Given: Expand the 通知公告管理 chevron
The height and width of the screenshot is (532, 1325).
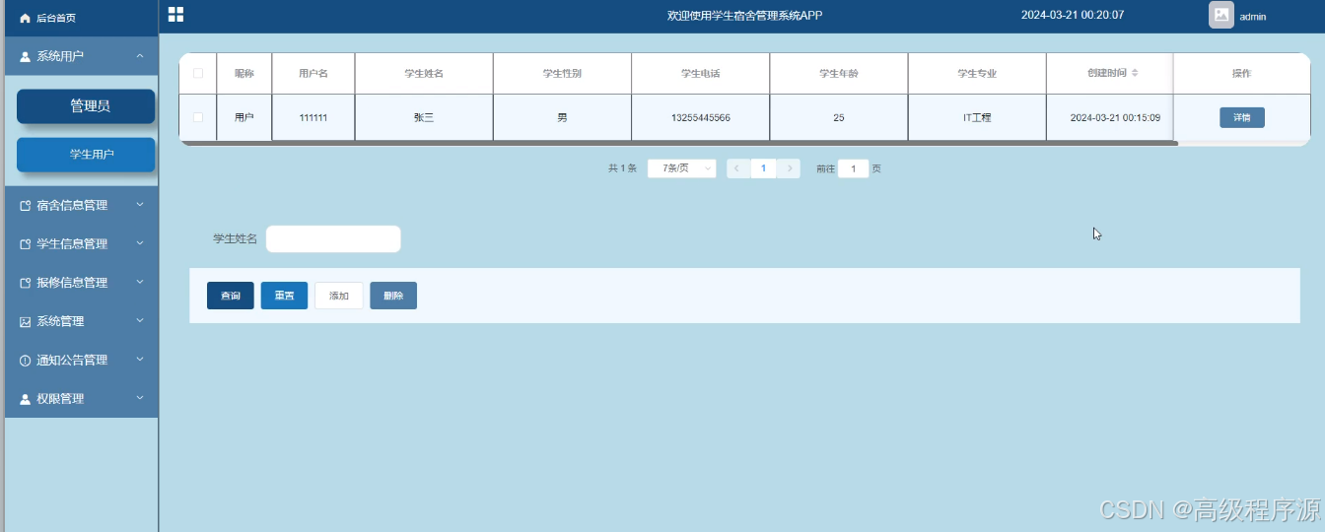Looking at the screenshot, I should pos(140,360).
